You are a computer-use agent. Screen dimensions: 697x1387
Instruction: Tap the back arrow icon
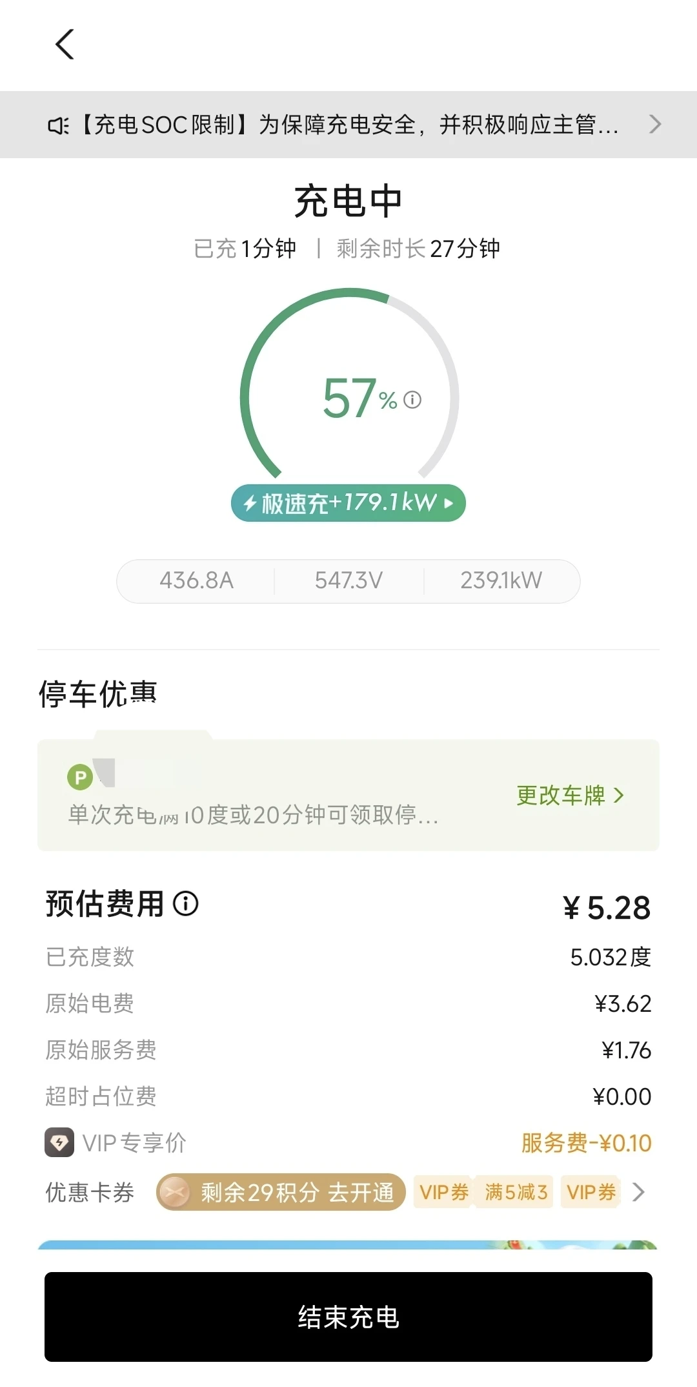(65, 45)
